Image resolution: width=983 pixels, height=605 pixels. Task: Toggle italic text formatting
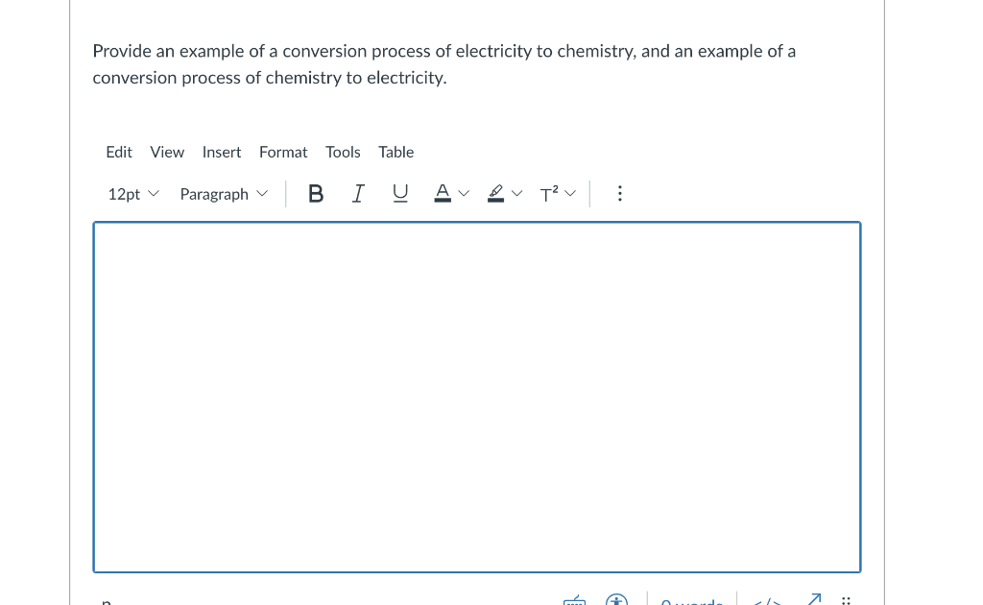point(357,193)
